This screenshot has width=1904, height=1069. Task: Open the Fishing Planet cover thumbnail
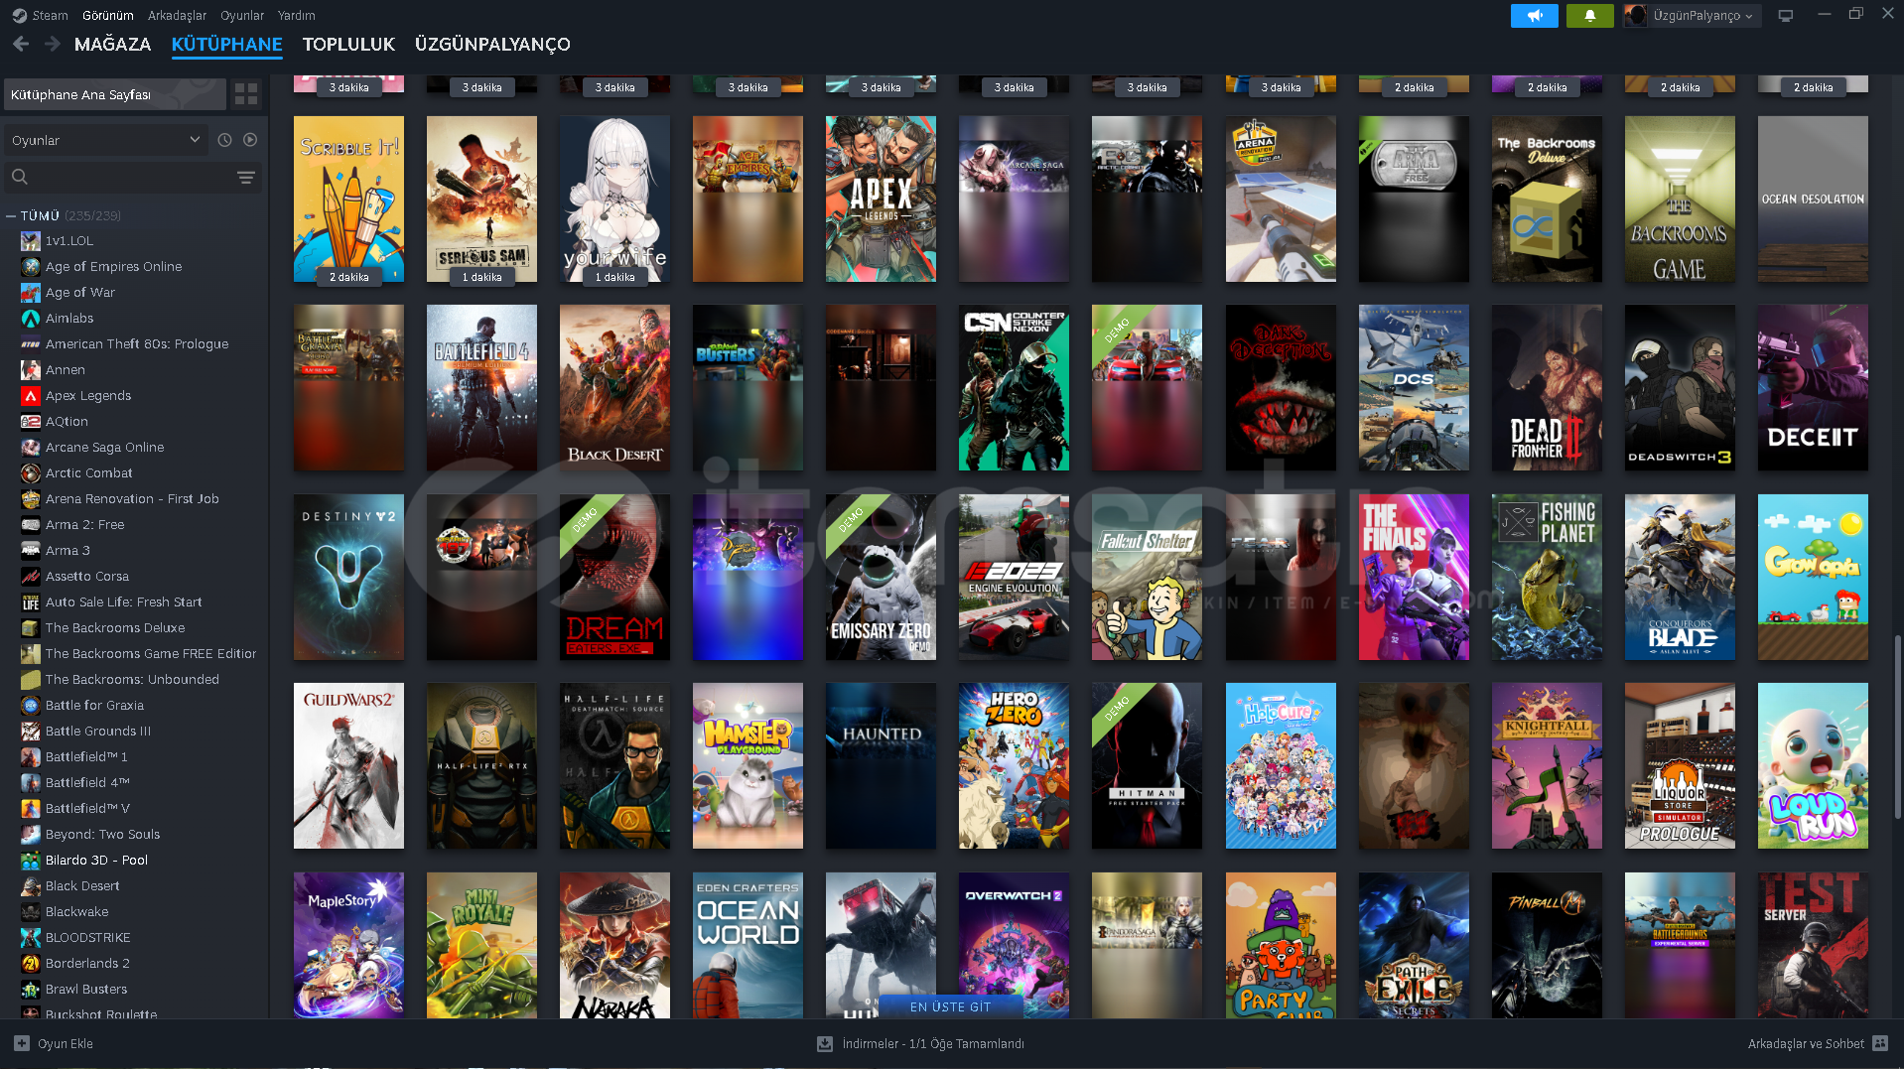(x=1547, y=577)
